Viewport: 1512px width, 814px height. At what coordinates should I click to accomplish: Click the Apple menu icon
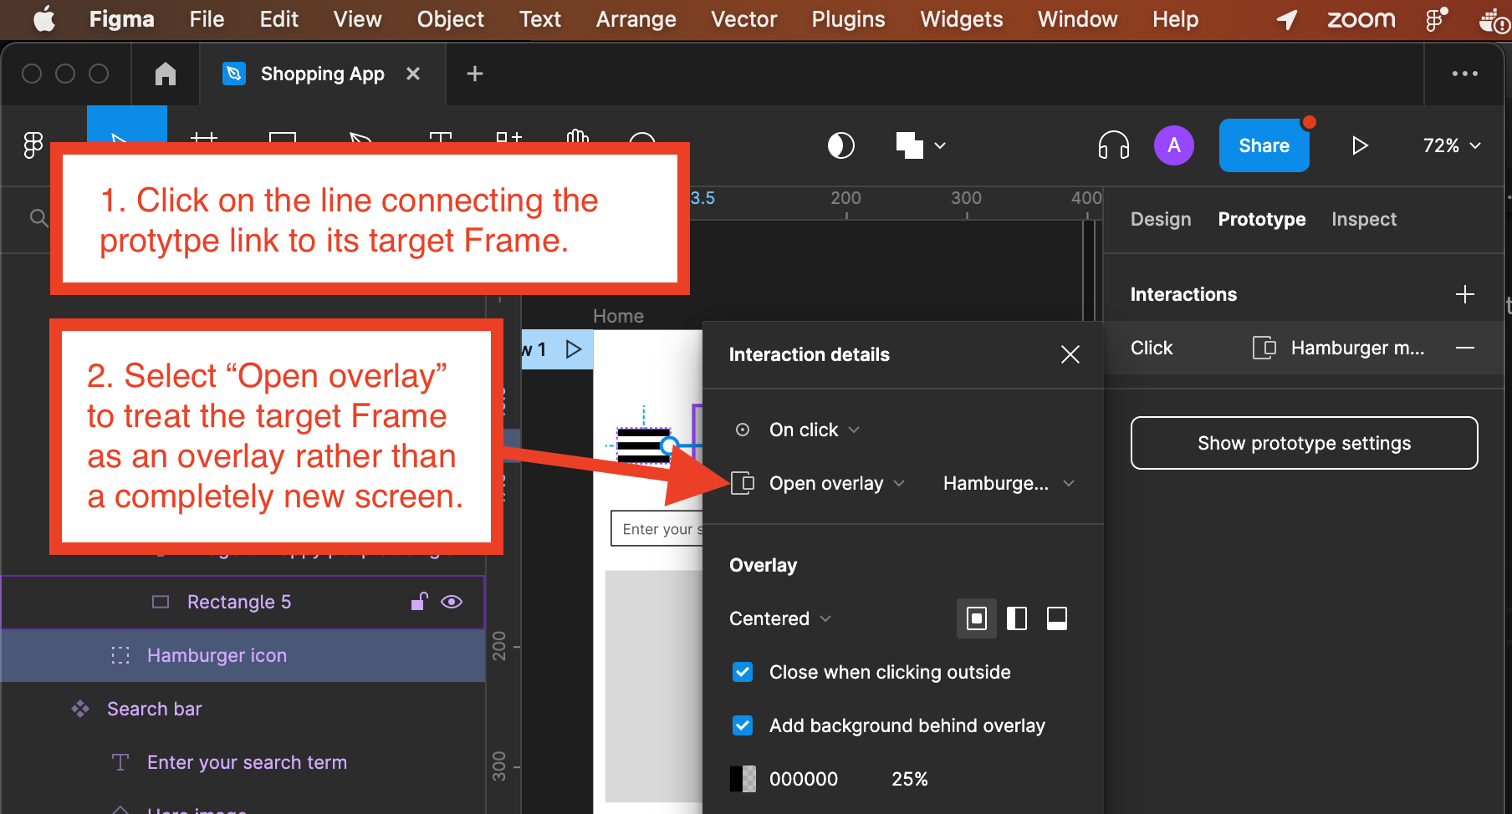tap(44, 18)
